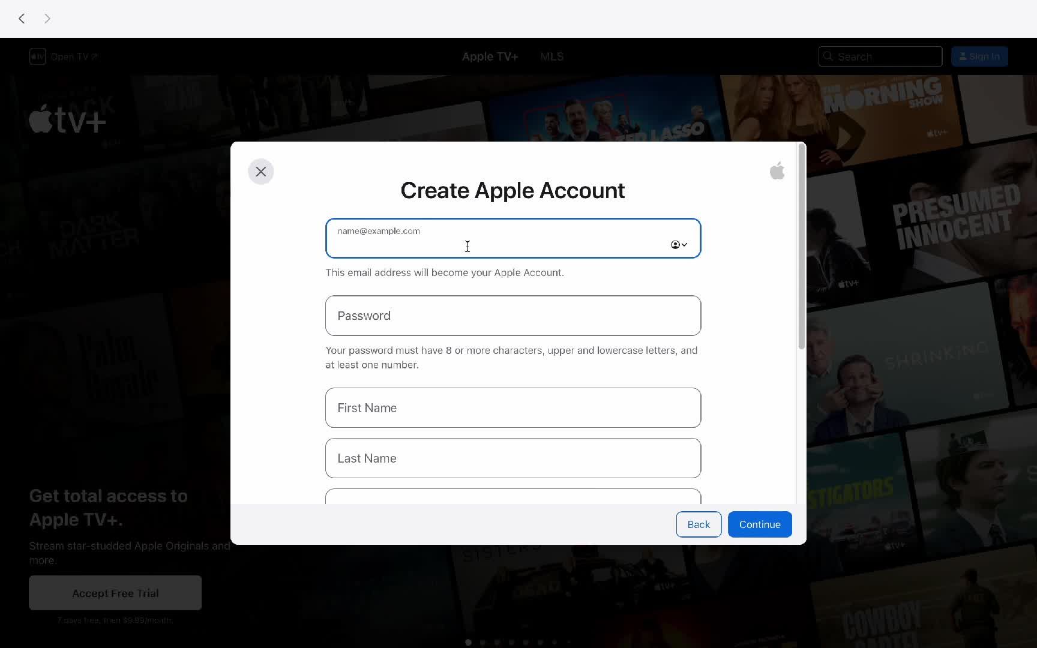
Task: Open TV app link in header
Action: coord(64,56)
